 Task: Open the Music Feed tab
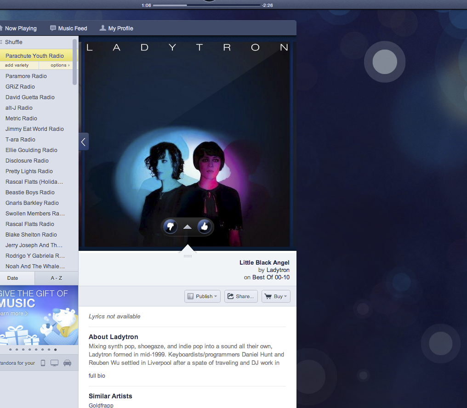click(68, 28)
